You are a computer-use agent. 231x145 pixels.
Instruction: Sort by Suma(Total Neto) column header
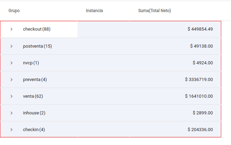155,11
